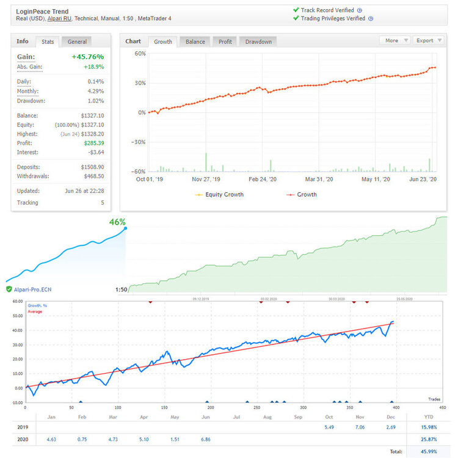Click the Updated value Jun 26 at 22:28
458x458 pixels.
point(84,191)
